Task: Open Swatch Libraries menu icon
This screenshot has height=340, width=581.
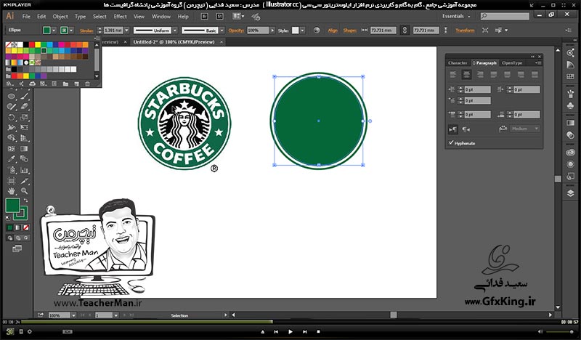Action: click(x=9, y=84)
